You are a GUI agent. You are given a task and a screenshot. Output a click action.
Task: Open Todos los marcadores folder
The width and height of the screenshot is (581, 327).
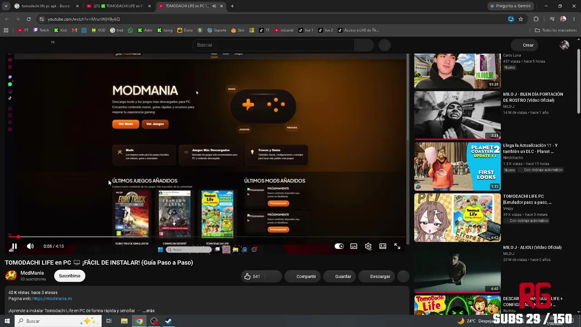[x=556, y=30]
